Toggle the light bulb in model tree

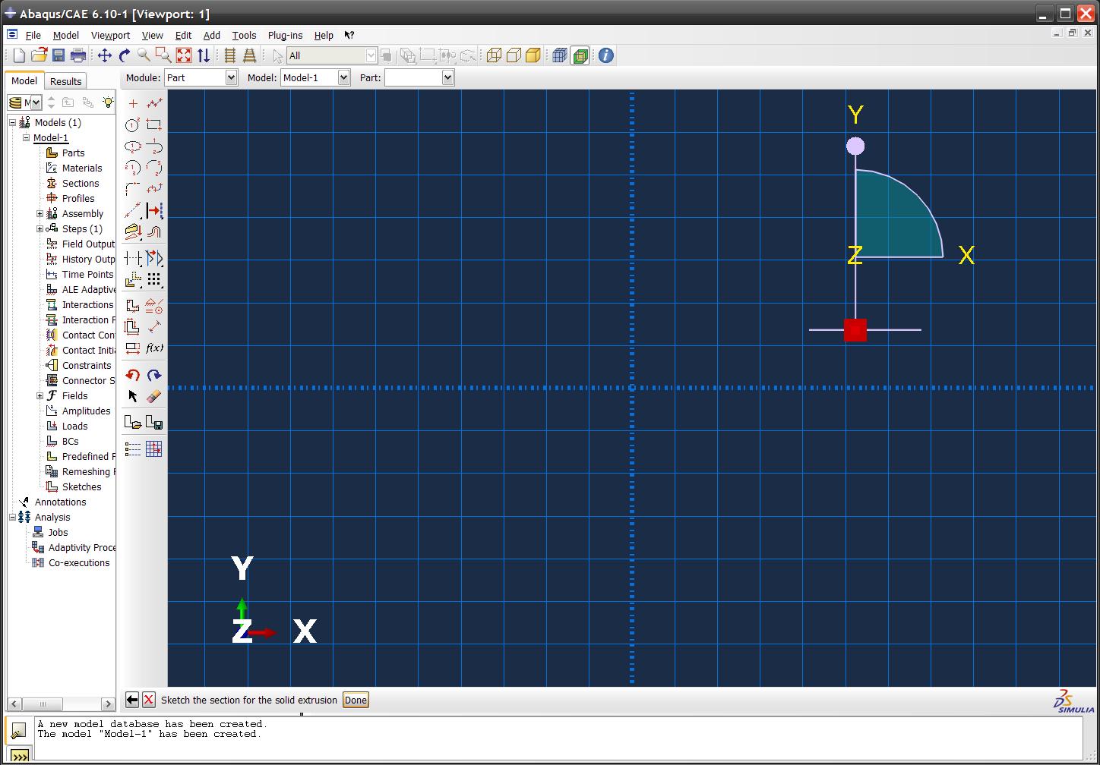click(x=108, y=102)
